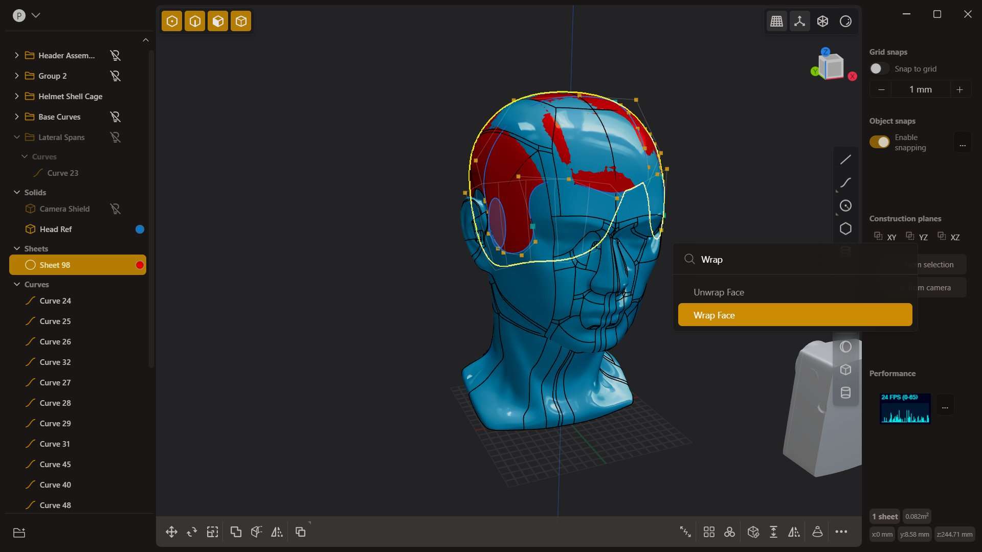
Task: Toggle visibility of Header Assem... folder
Action: click(x=116, y=55)
